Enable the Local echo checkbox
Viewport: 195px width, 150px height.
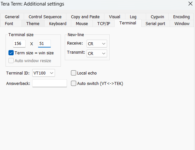click(x=74, y=73)
